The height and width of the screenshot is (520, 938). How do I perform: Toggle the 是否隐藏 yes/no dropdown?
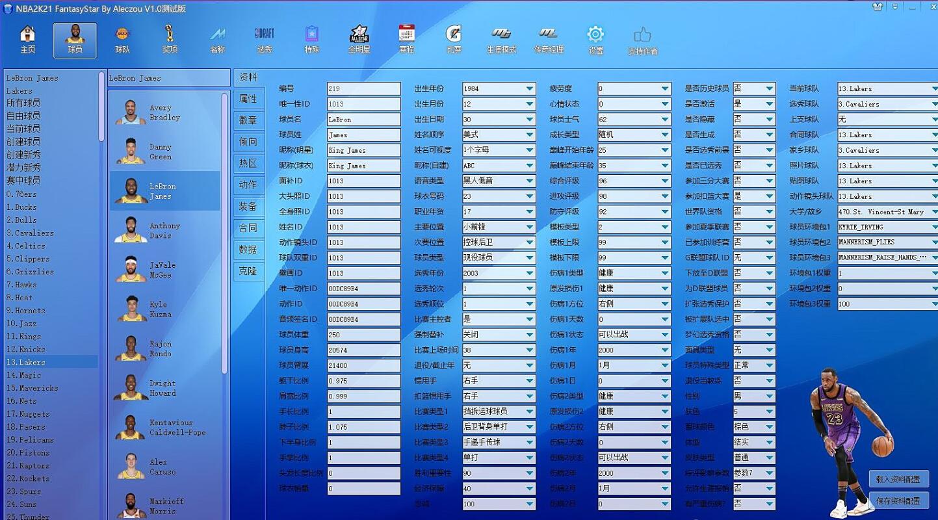pos(754,119)
